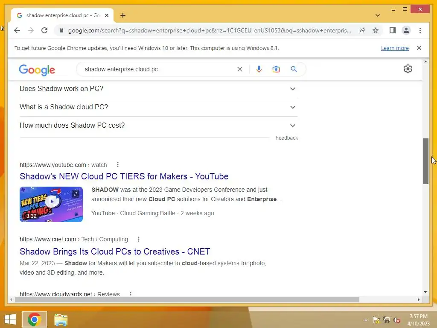Click the tab titled shadow enterprise cloud pc
437x328 pixels.
pos(62,15)
